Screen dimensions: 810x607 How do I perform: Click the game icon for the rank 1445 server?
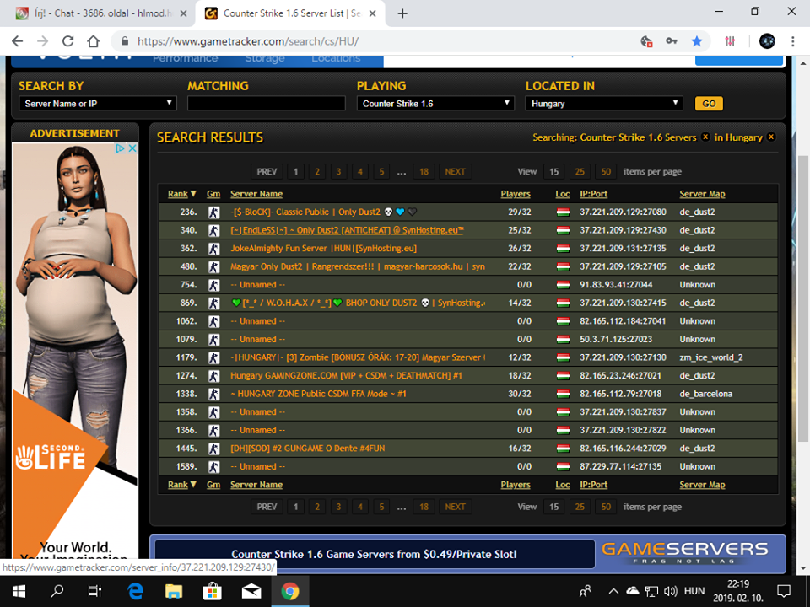click(x=213, y=449)
